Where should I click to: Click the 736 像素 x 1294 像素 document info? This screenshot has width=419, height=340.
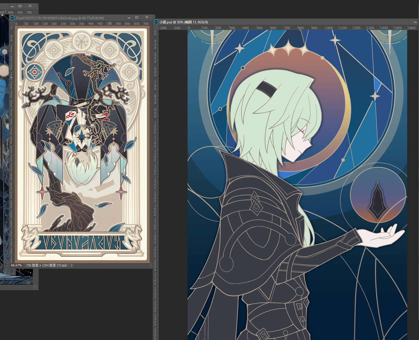click(46, 266)
